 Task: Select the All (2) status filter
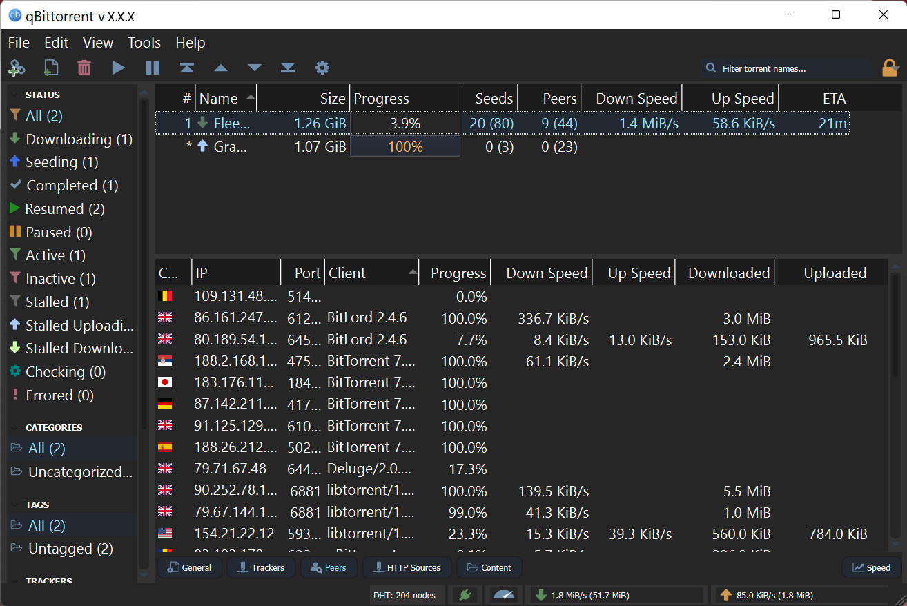click(72, 116)
